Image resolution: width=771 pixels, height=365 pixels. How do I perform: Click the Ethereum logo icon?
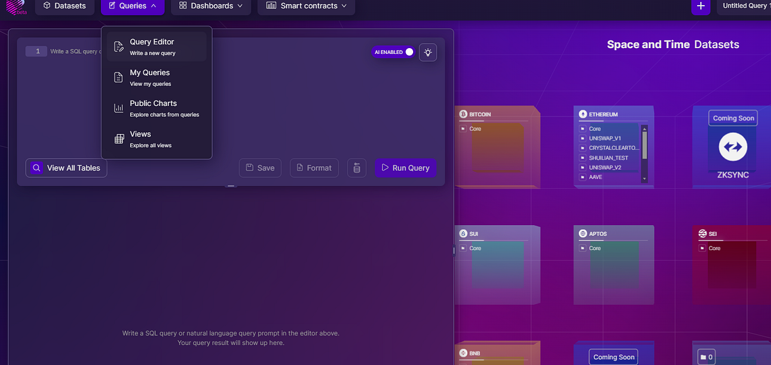pos(583,114)
